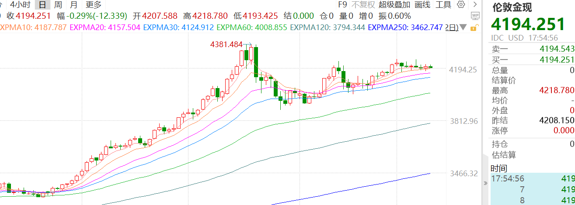575x205 pixels.
Task: Click the EXPMA20: 4157.504 indicator label
Action: (105, 27)
